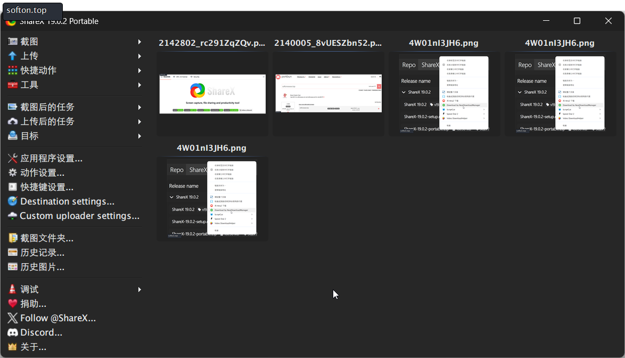Click the keyboard icon beside 快捷键设置
The width and height of the screenshot is (625, 358).
13,187
